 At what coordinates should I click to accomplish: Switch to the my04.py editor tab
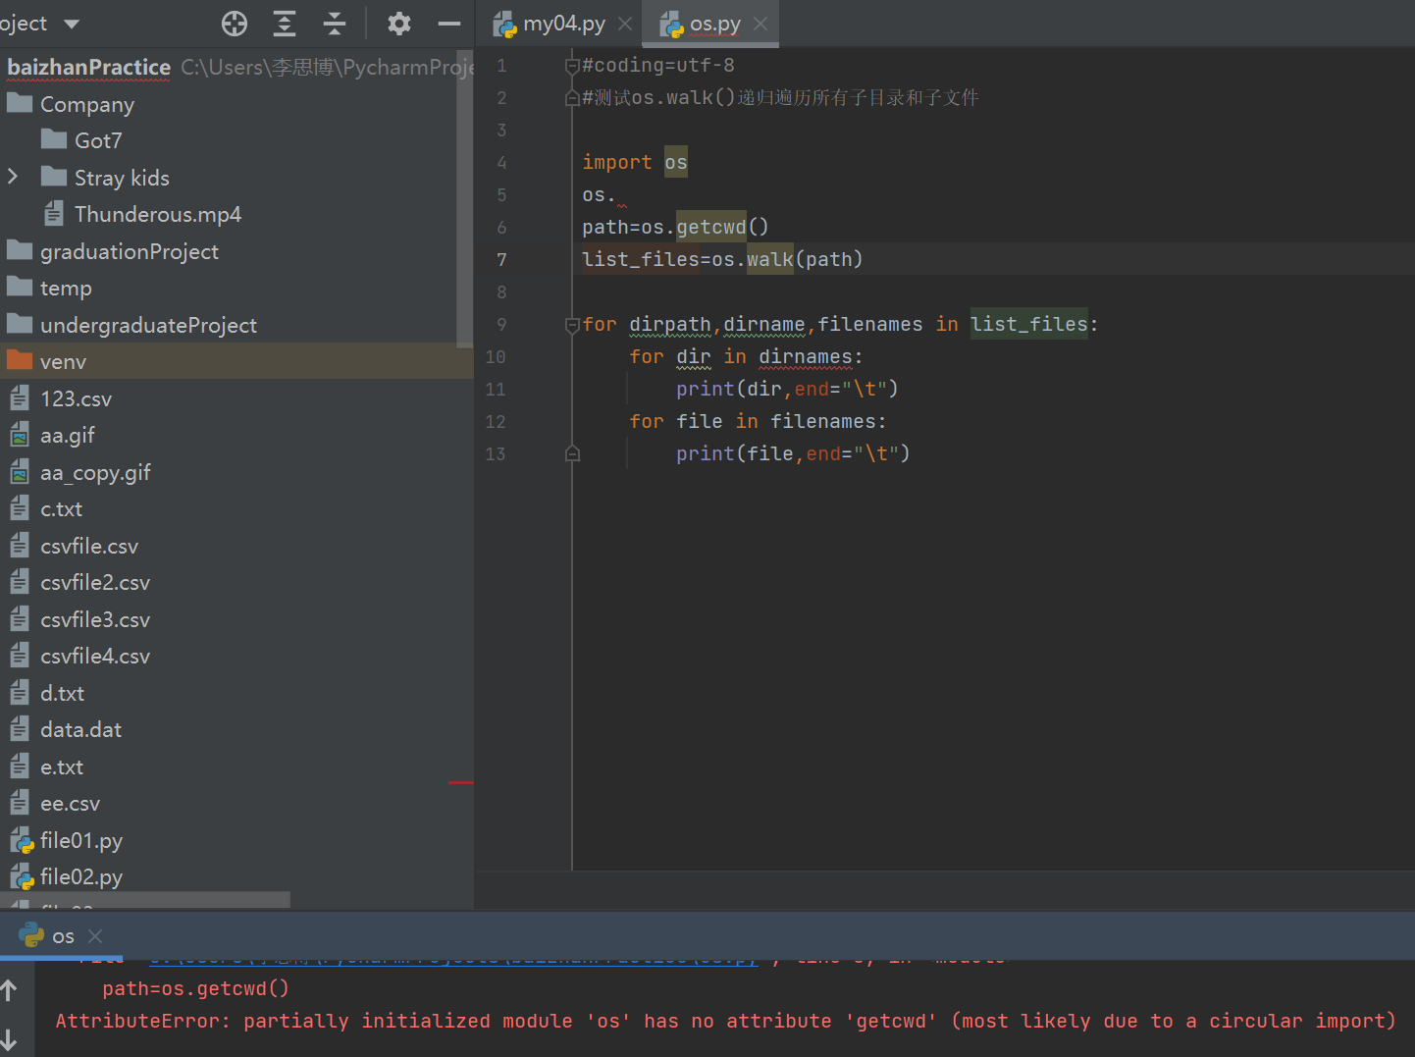(563, 24)
